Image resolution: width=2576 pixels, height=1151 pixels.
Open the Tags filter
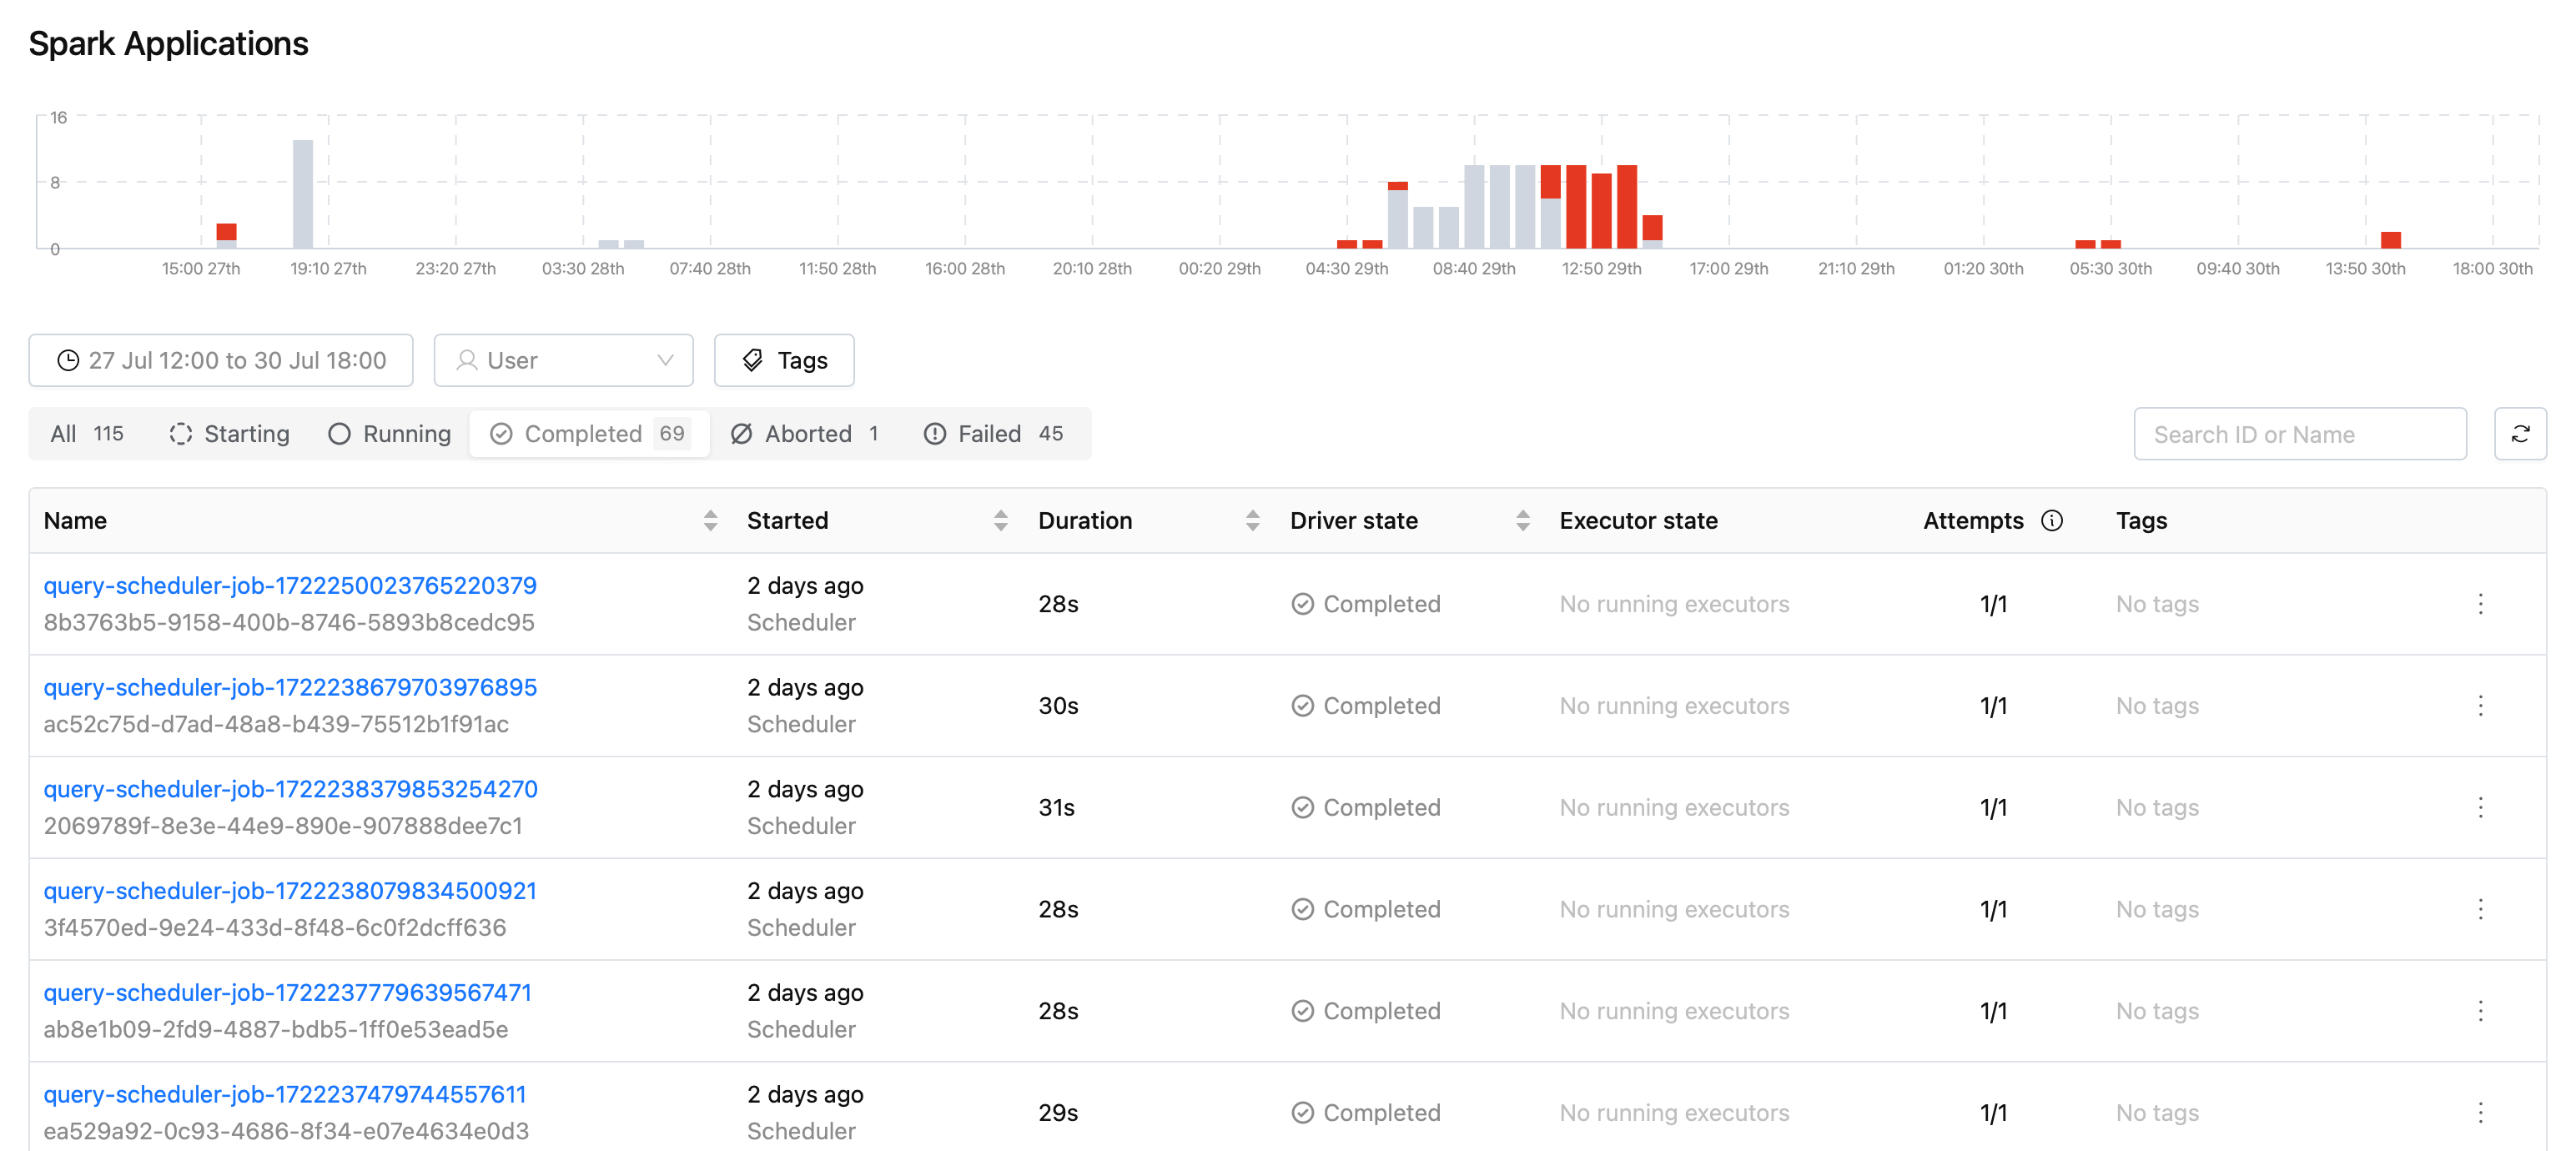click(x=784, y=361)
